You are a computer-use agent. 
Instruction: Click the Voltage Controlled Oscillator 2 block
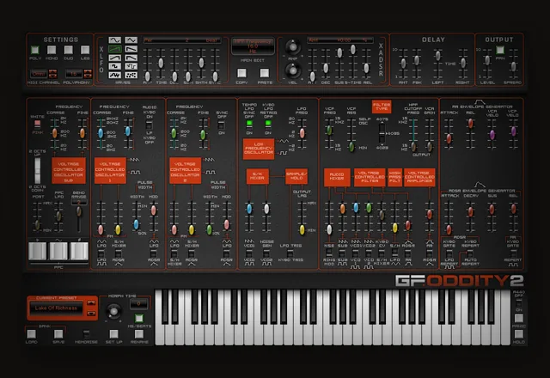[186, 170]
